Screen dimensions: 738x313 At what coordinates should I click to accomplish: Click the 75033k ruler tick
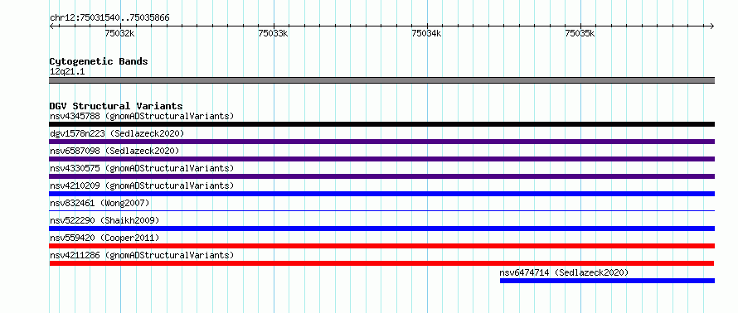274,33
